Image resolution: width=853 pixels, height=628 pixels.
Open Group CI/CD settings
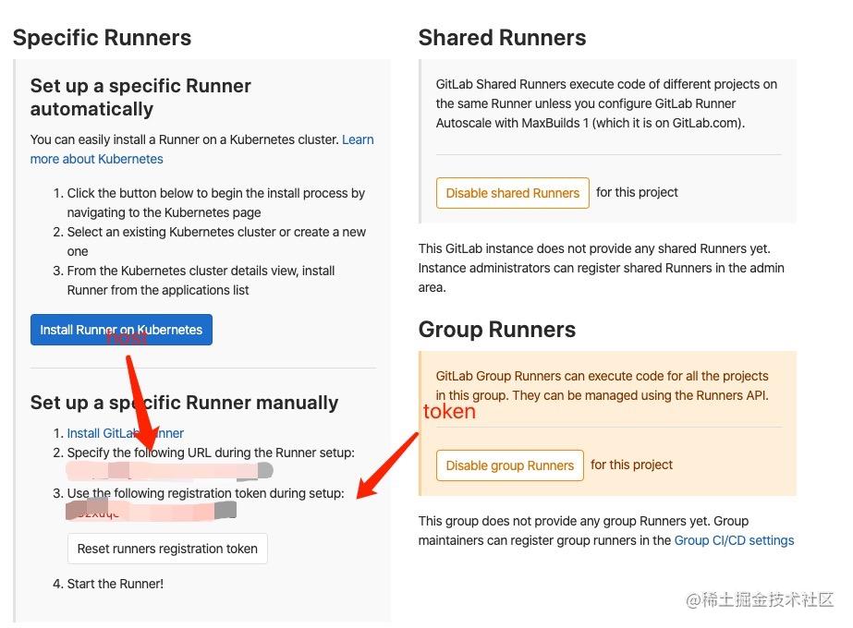pyautogui.click(x=734, y=540)
